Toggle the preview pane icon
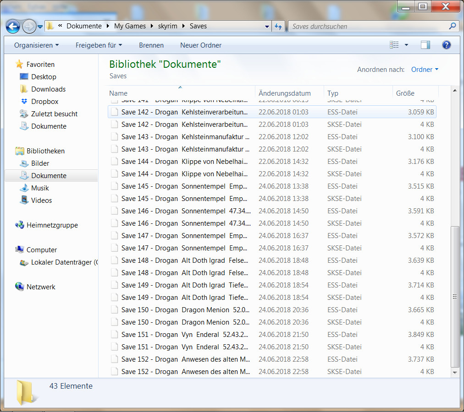464x412 pixels. 425,45
